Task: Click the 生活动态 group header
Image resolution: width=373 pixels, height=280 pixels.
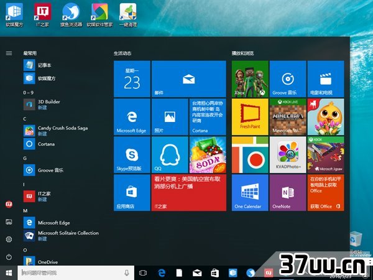Action: point(122,54)
